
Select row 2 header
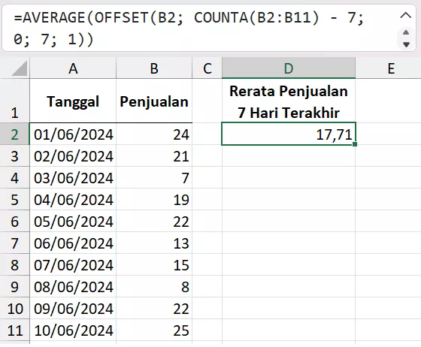[x=14, y=134]
